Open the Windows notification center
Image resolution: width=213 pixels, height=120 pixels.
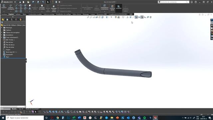pyautogui.click(x=210, y=118)
